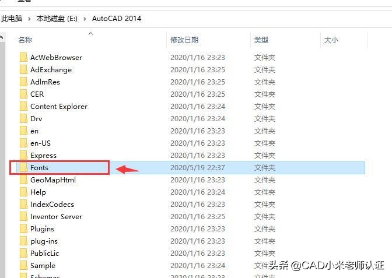Select the Sample folder name
Image resolution: width=392 pixels, height=278 pixels.
(x=43, y=266)
